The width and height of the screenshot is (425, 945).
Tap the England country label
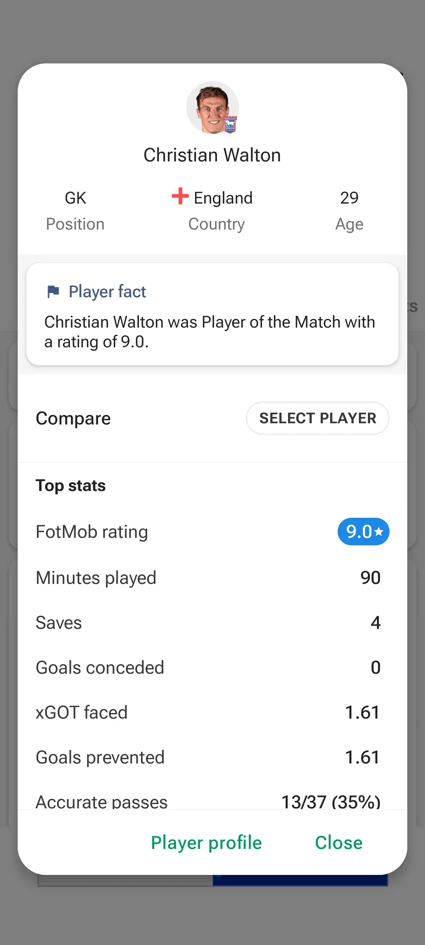[x=223, y=198]
